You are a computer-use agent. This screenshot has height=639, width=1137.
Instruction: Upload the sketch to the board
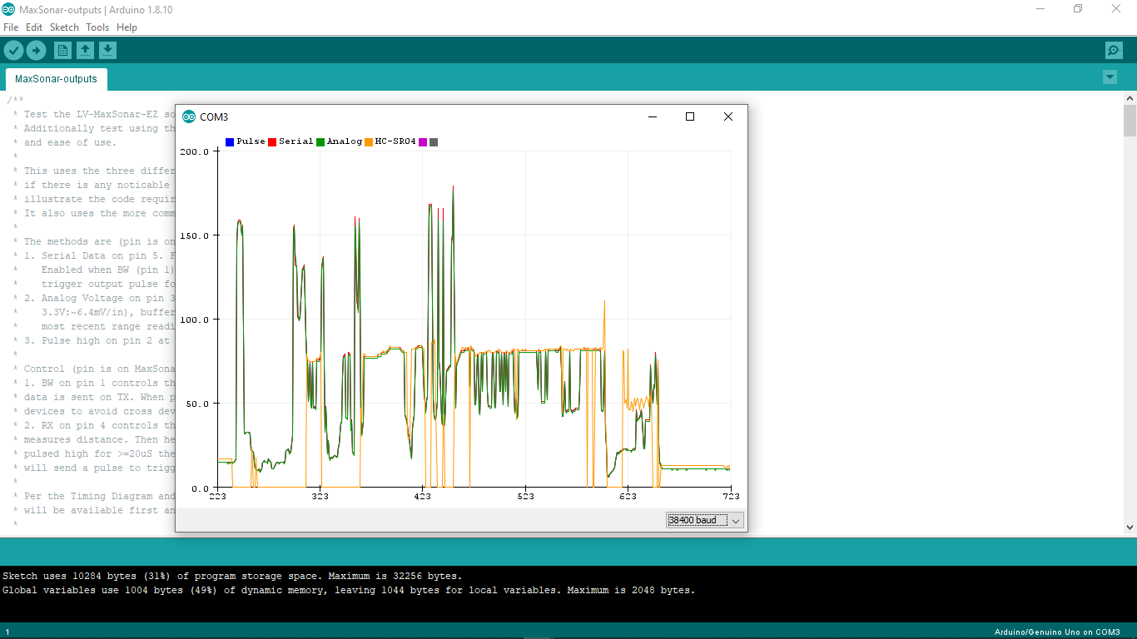[x=36, y=49]
